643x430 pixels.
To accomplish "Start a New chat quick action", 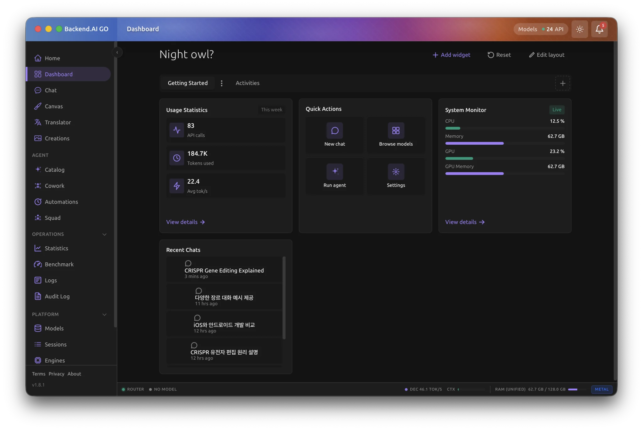I will point(334,135).
